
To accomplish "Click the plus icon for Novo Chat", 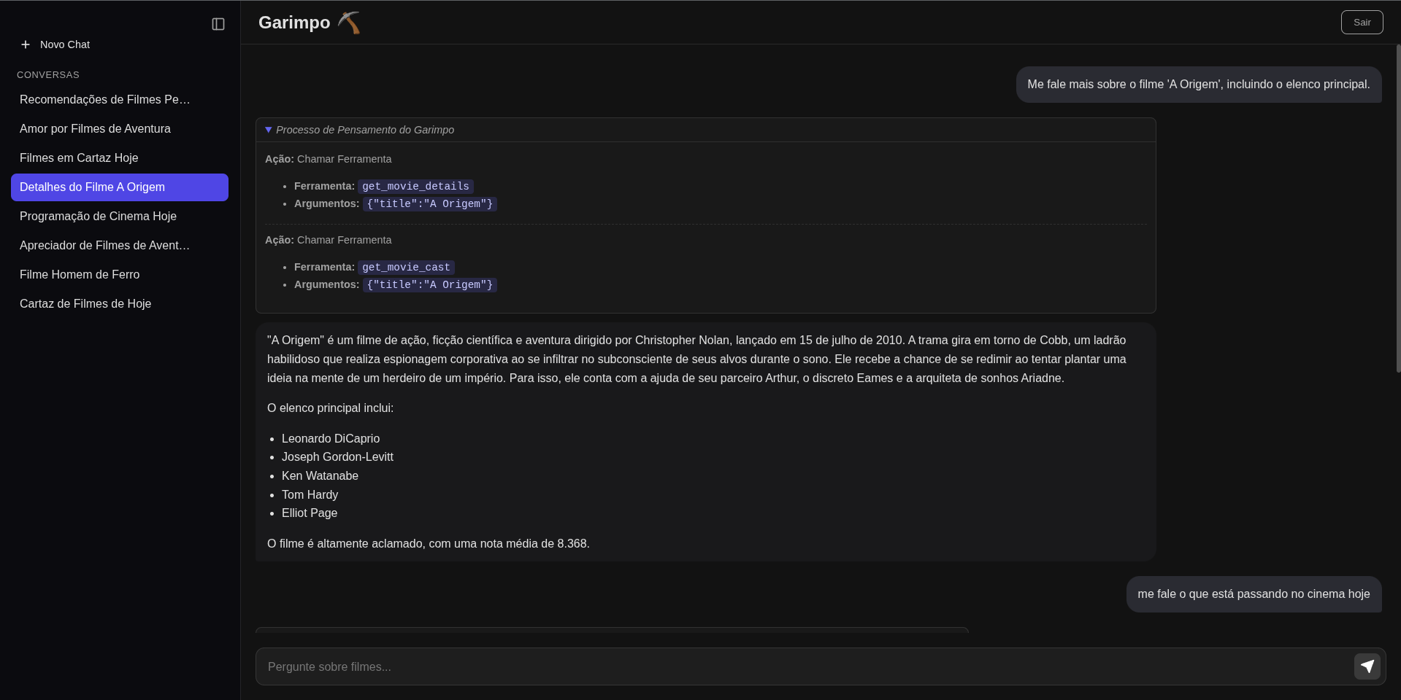I will [26, 44].
